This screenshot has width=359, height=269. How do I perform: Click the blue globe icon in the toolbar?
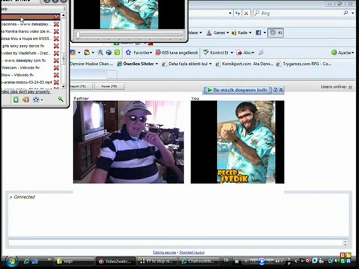(x=109, y=53)
